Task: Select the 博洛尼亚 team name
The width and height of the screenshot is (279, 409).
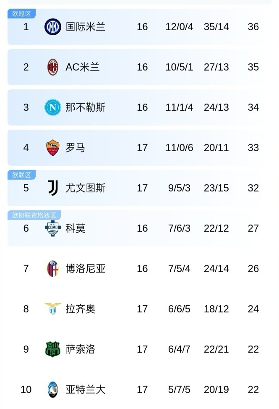Action: click(86, 269)
